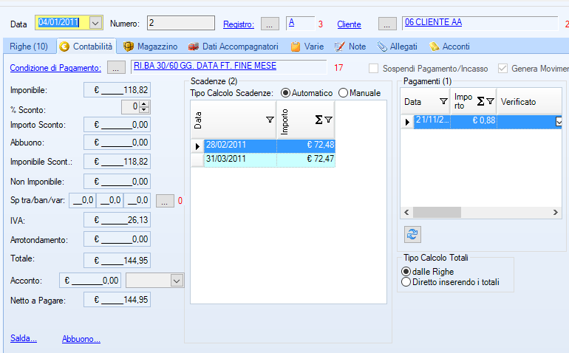
Task: Click the refresh payments icon button
Action: pyautogui.click(x=412, y=234)
